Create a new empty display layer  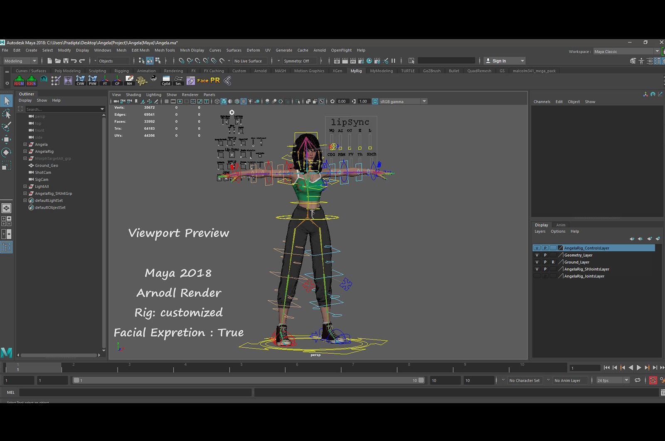650,239
